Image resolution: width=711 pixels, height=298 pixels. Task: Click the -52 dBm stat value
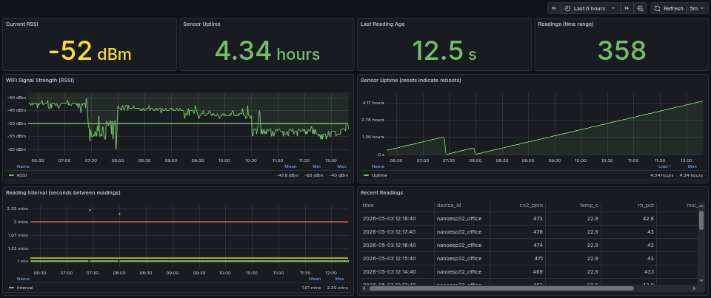tap(90, 51)
